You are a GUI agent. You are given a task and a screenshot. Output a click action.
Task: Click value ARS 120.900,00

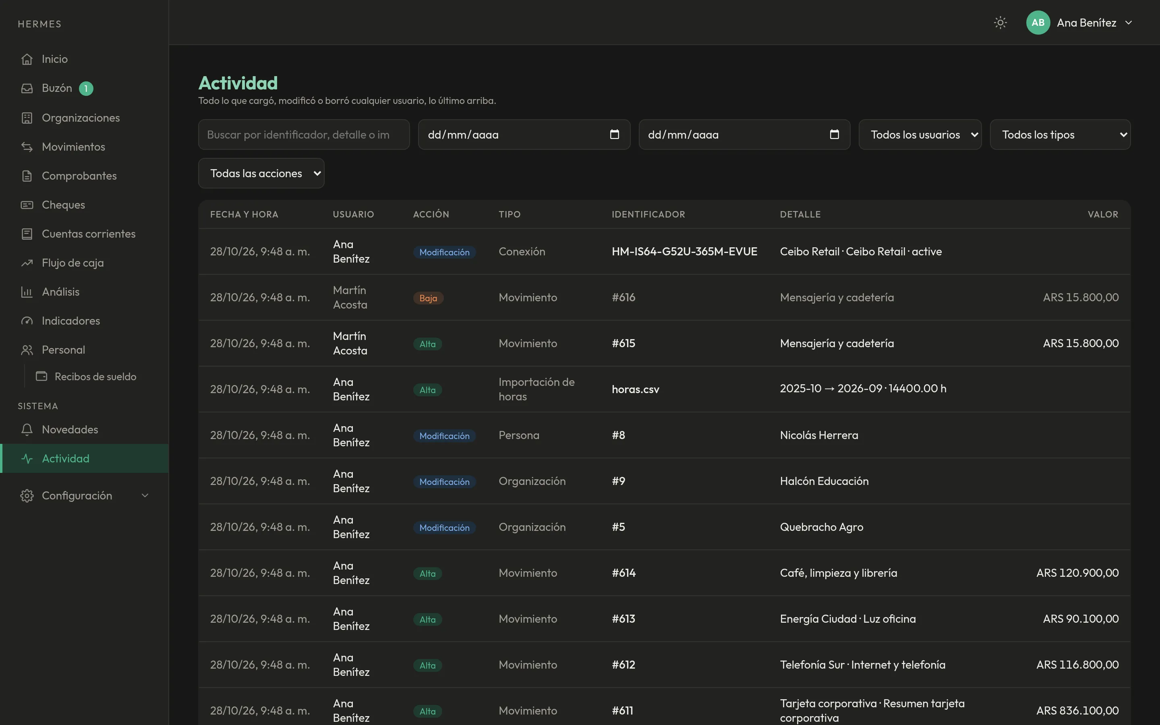[1077, 572]
